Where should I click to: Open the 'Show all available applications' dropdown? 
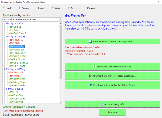click(61, 19)
